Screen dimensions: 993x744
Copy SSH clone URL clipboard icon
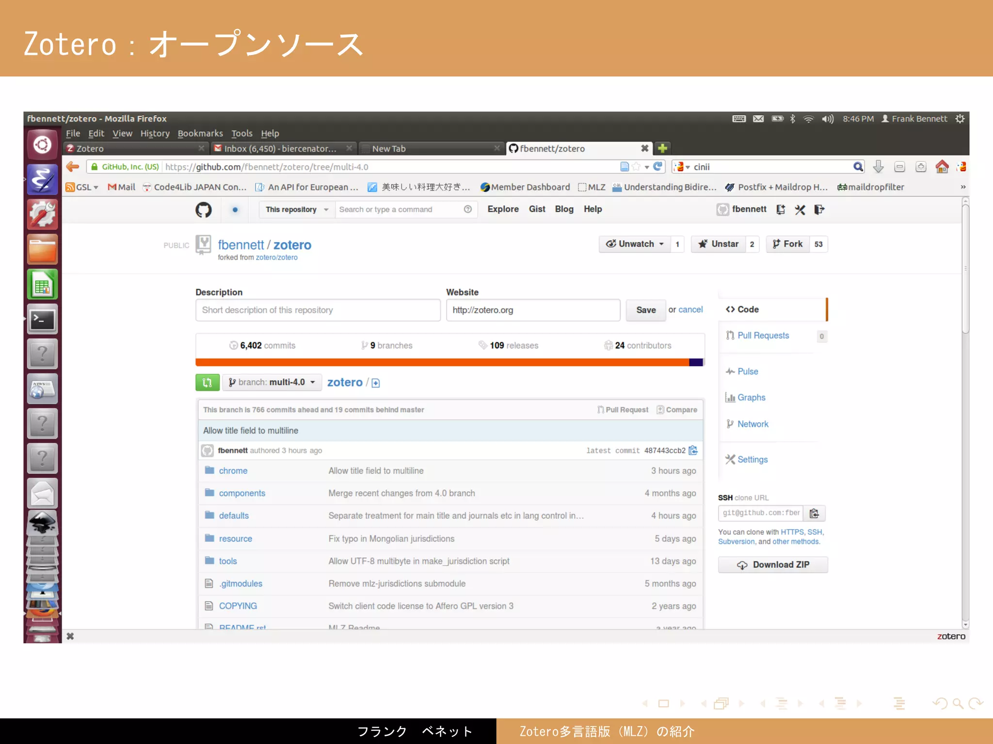click(x=815, y=513)
